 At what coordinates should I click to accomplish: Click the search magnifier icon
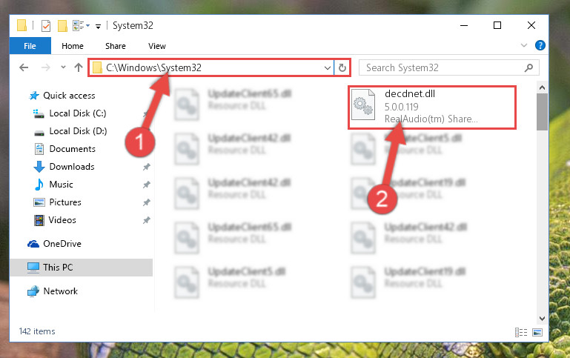[x=529, y=67]
